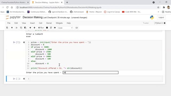Open the Edit menu
The image size is (171, 96).
16,23
